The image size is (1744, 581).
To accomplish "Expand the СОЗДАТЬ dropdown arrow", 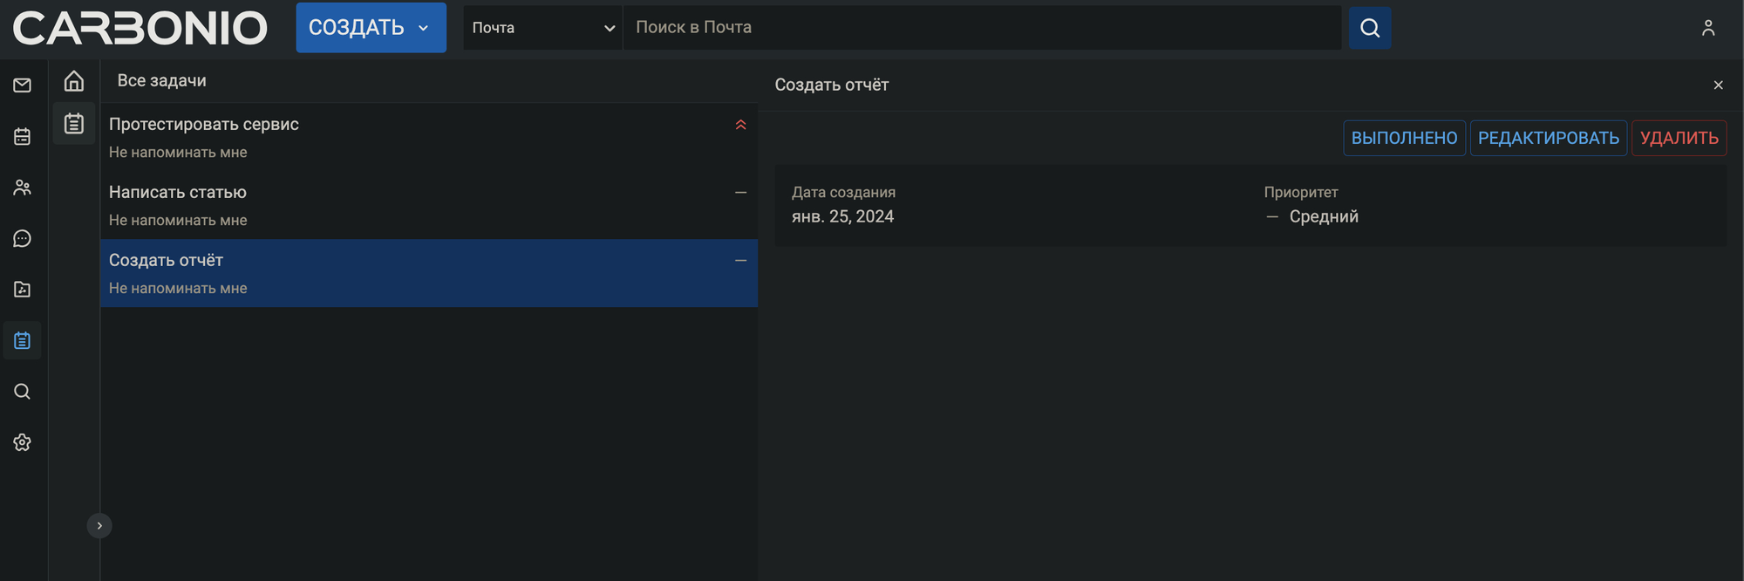I will click(x=424, y=28).
